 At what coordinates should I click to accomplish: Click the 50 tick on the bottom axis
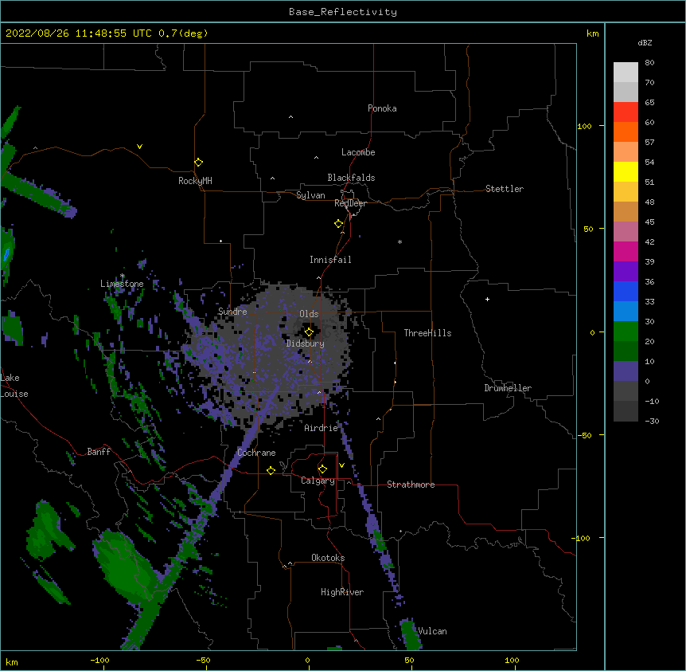click(409, 660)
